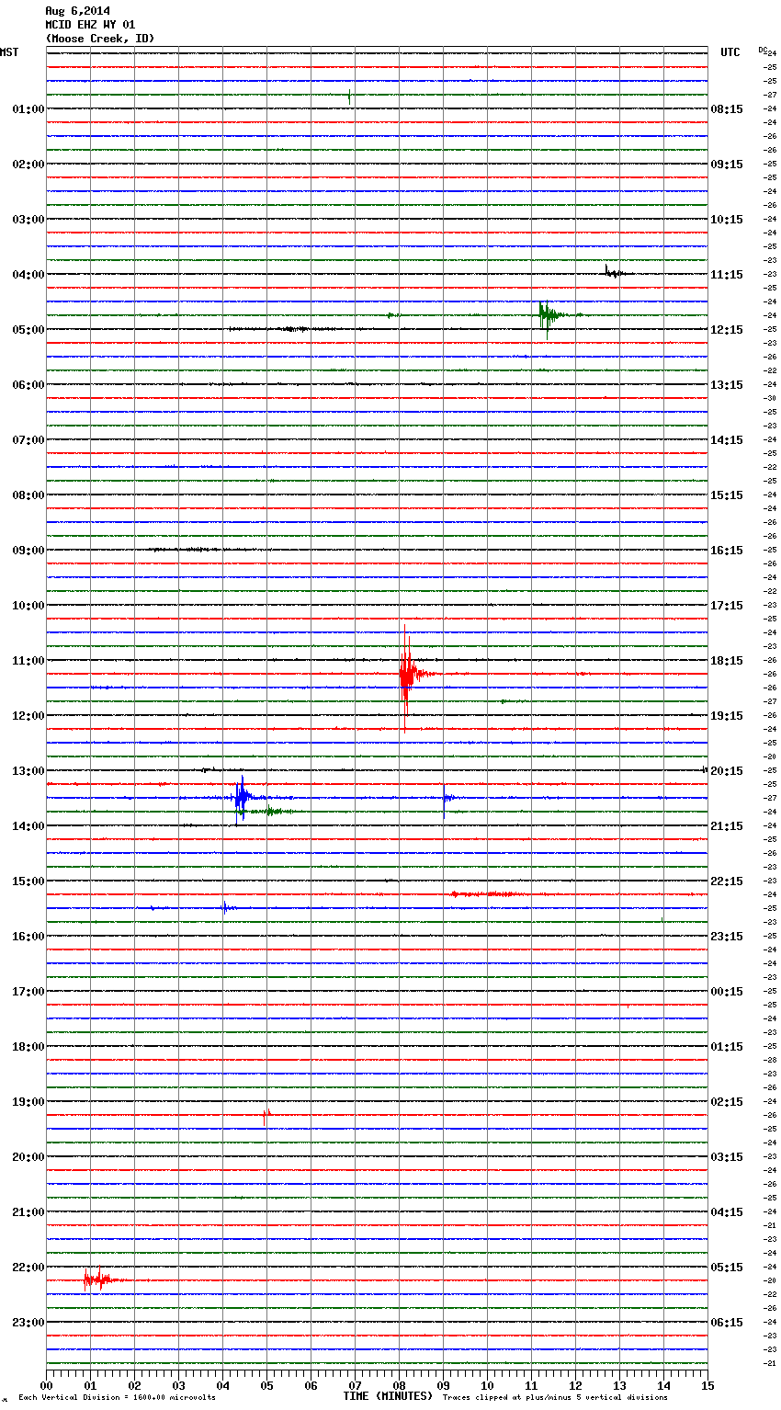This screenshot has height=1410, width=781.
Task: Click the red seismic burst below 22:00 MST
Action: click(x=97, y=1279)
